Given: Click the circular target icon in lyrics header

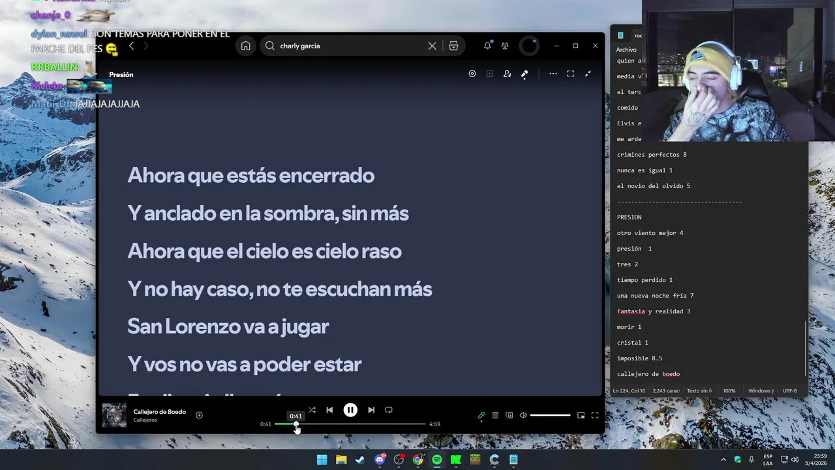Looking at the screenshot, I should point(472,74).
